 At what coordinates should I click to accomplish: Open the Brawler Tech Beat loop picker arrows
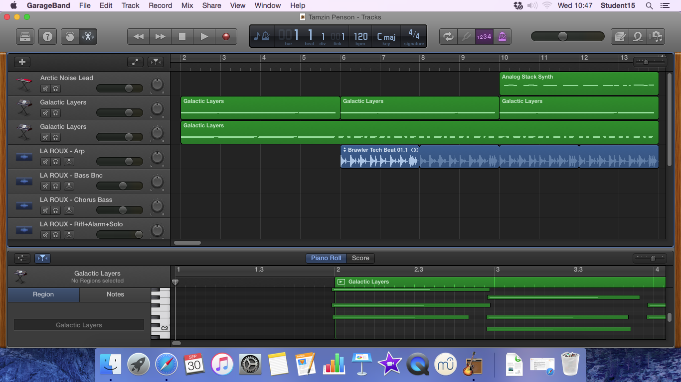point(344,150)
